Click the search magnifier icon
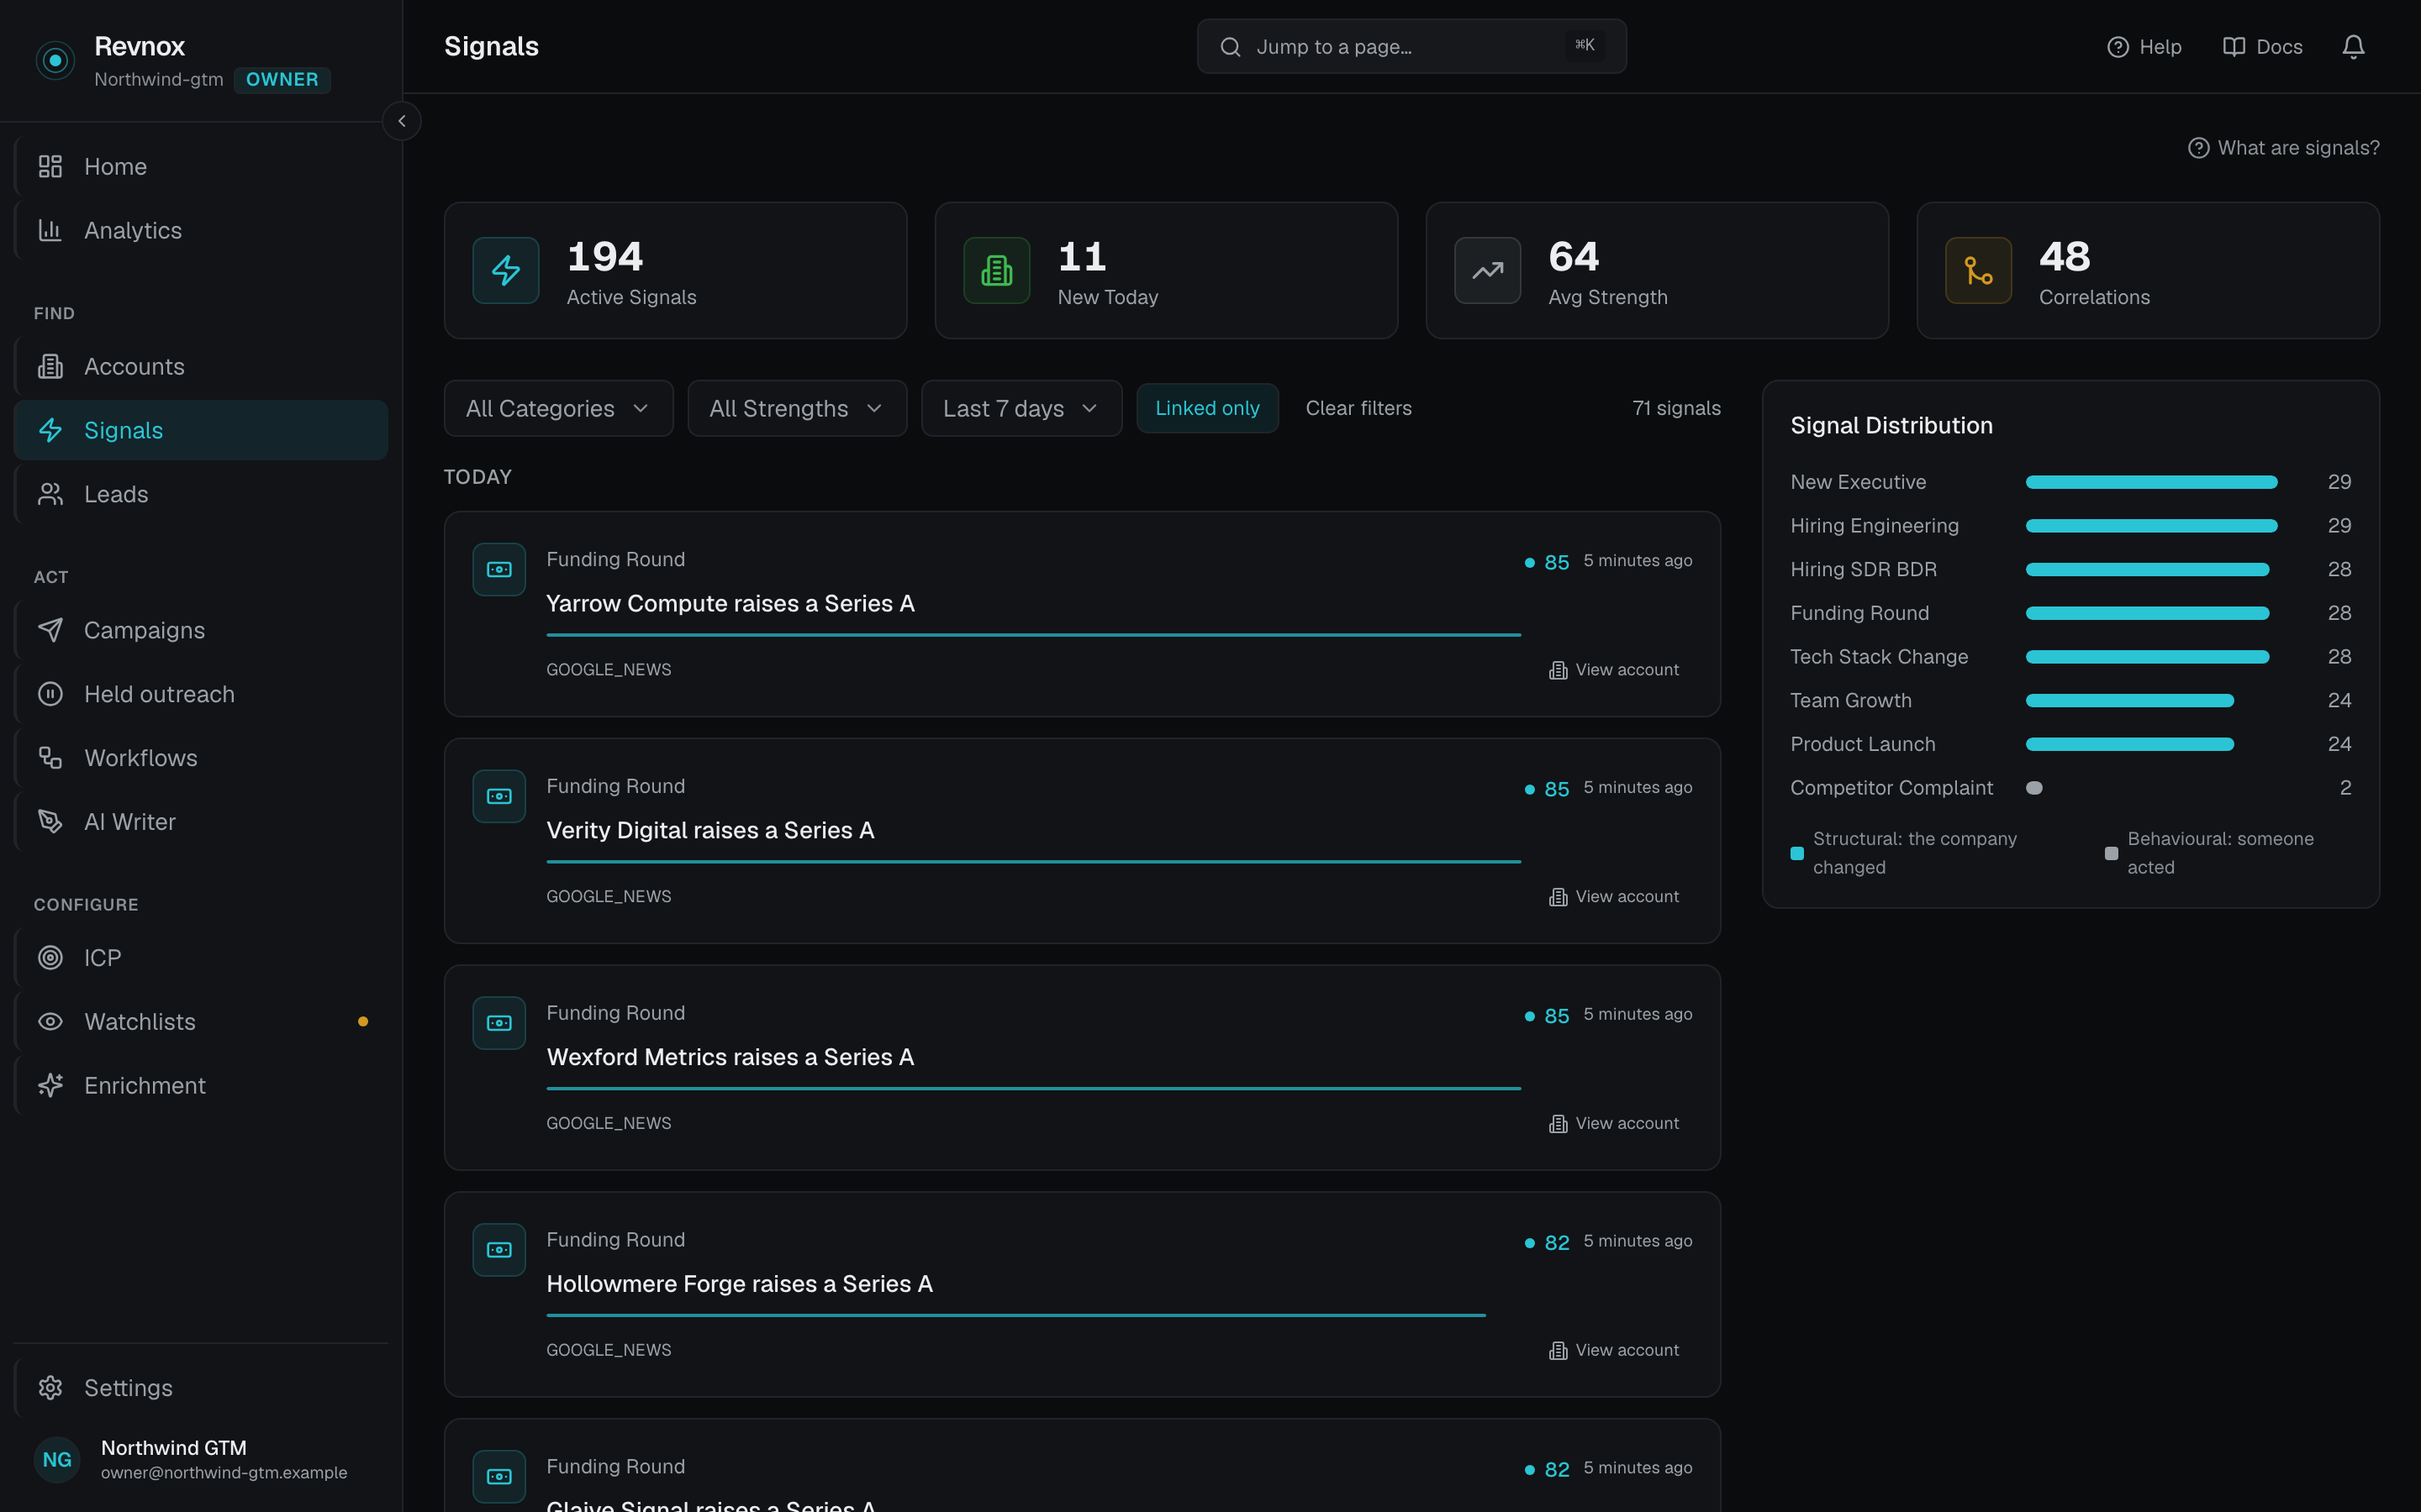Image resolution: width=2421 pixels, height=1512 pixels. pyautogui.click(x=1231, y=47)
